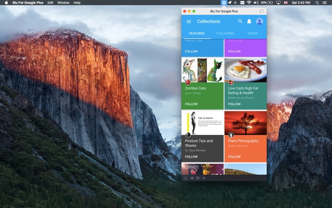
Task: Open the user profile avatar
Action: tap(259, 21)
